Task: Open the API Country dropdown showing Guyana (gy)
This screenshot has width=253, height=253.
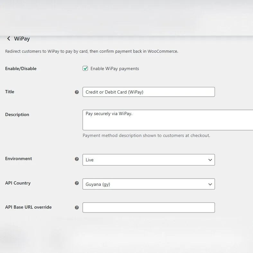Action: click(x=149, y=184)
